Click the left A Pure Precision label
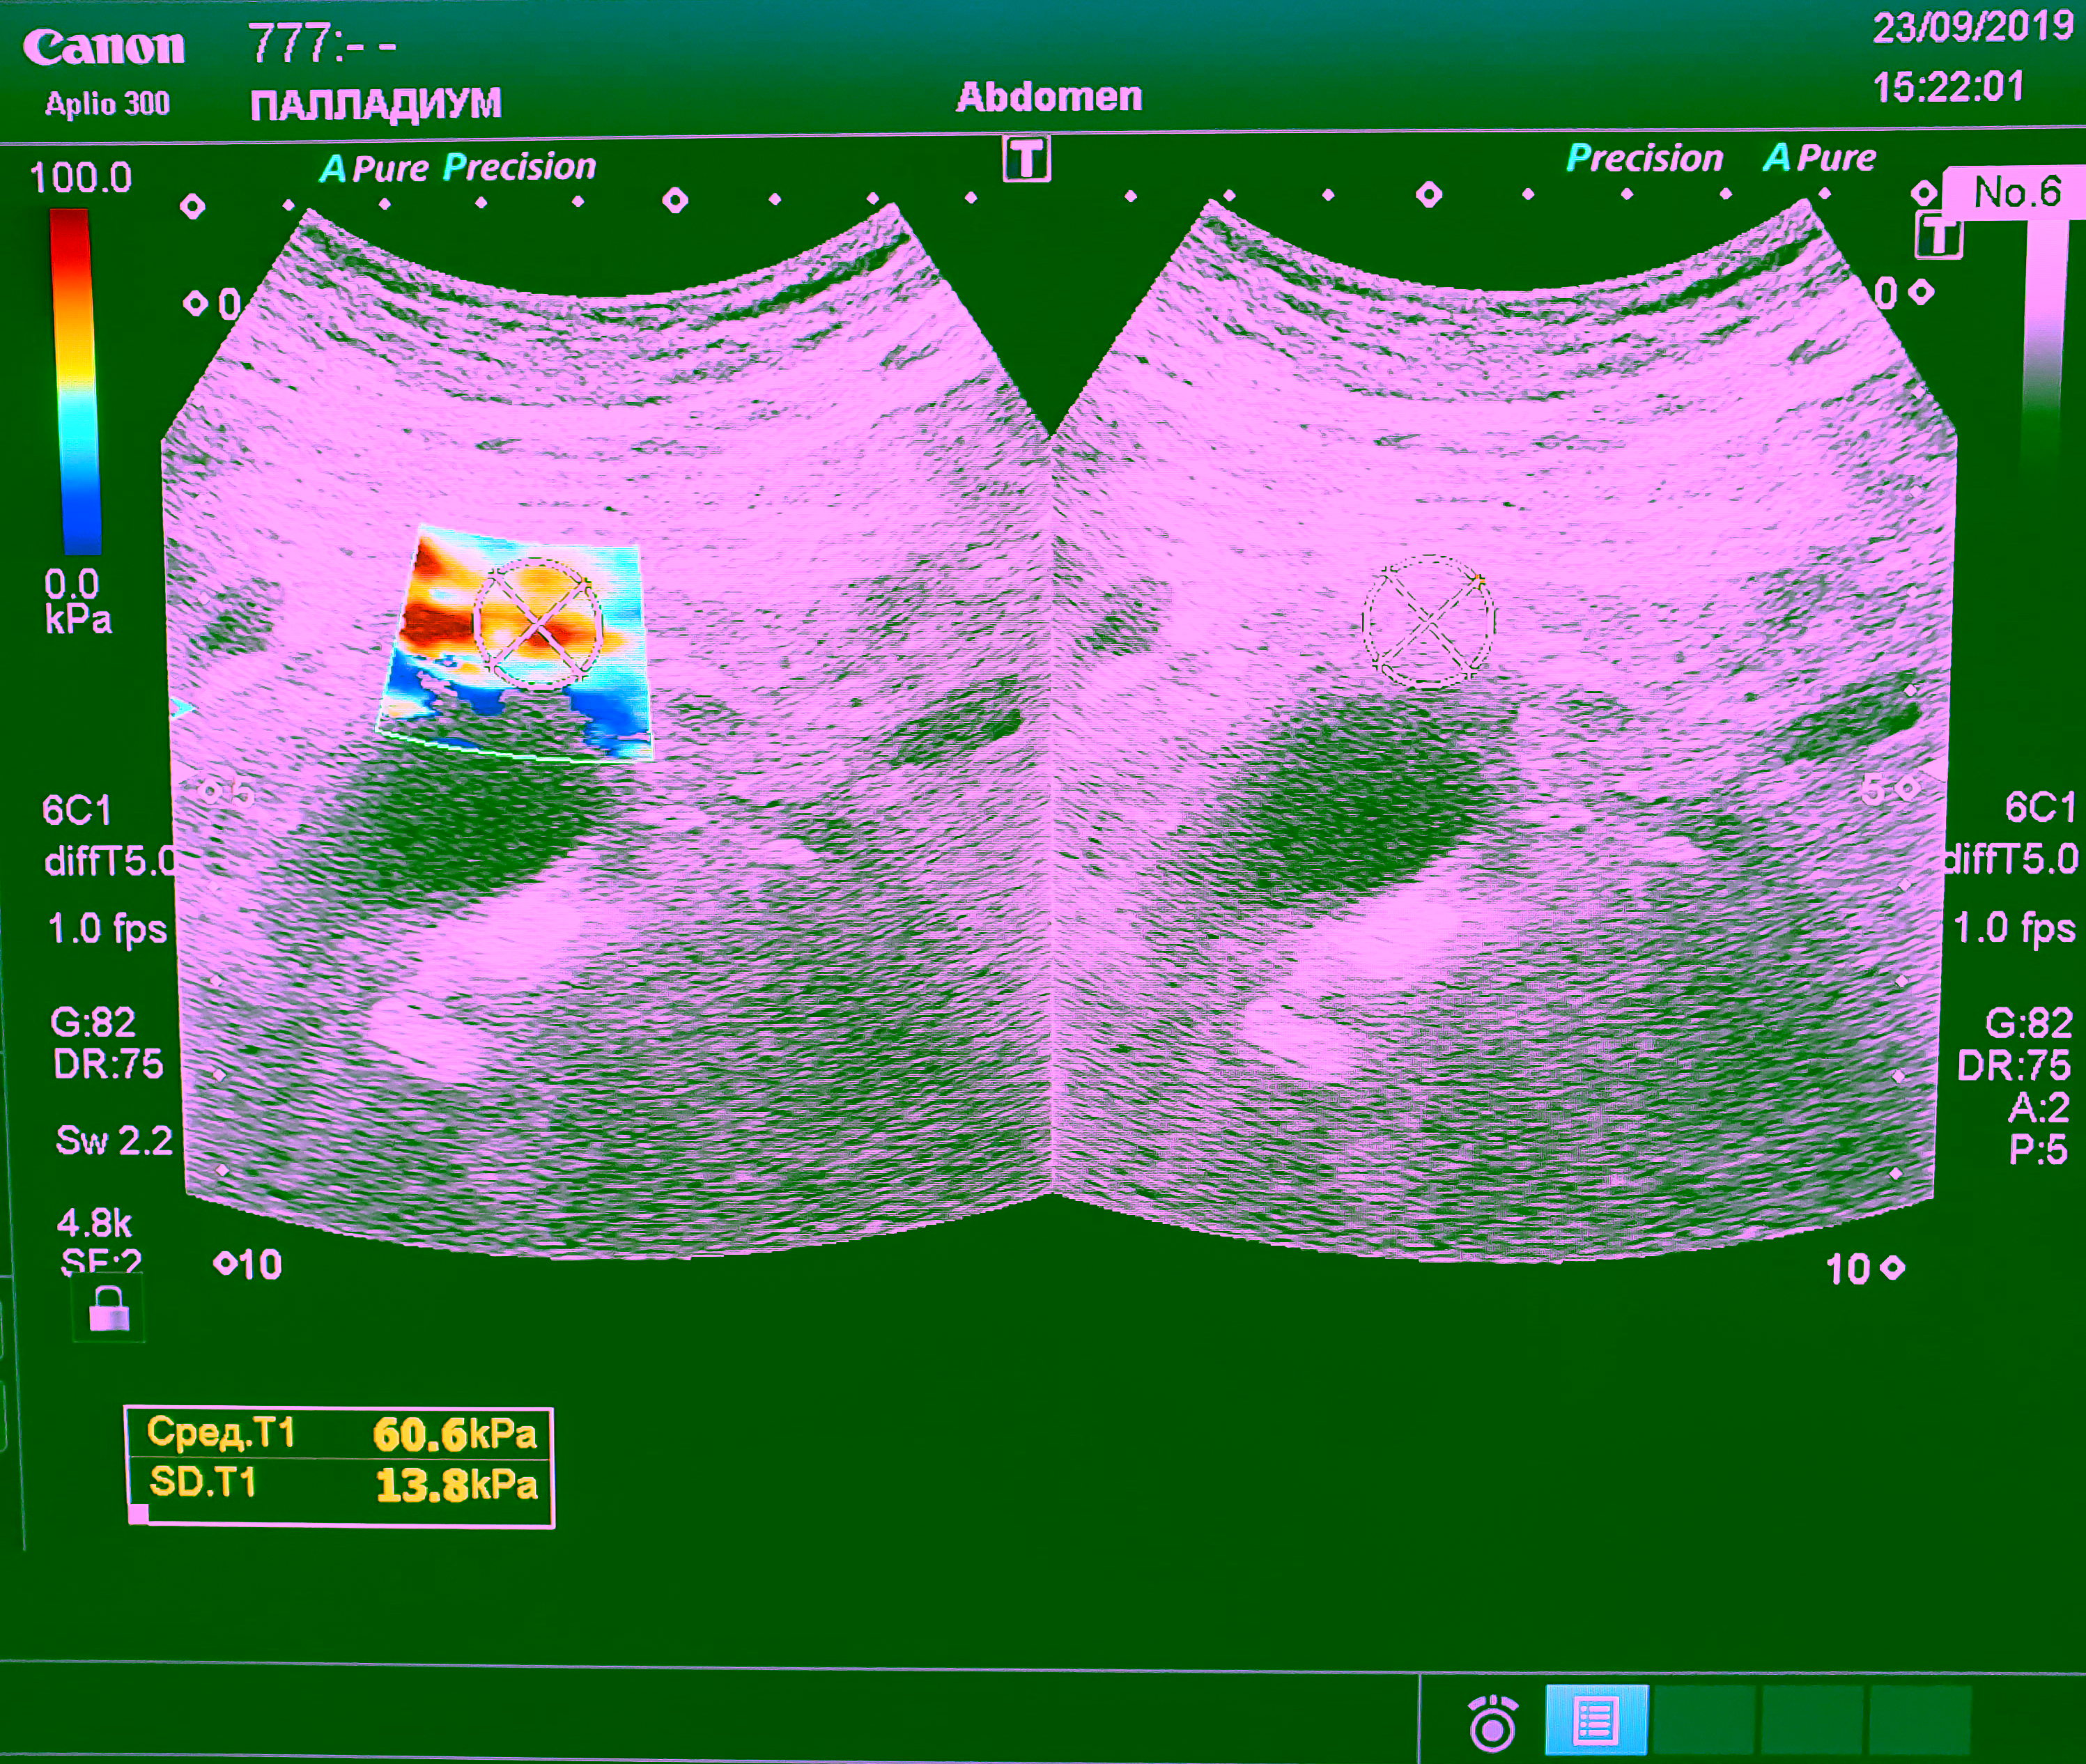 [x=458, y=167]
